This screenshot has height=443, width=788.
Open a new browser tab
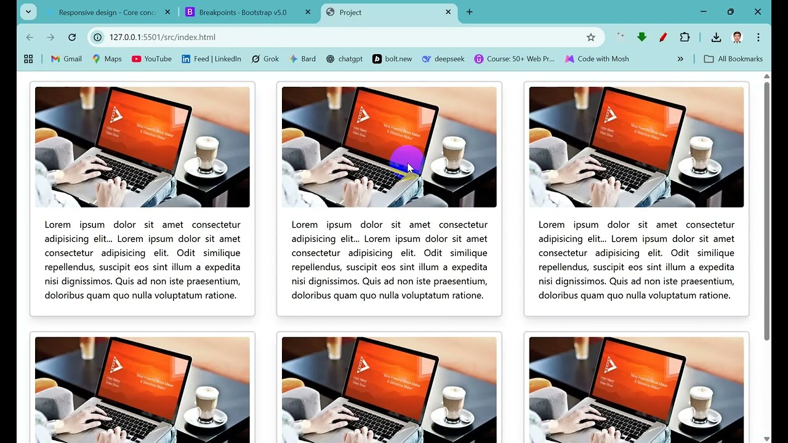tap(469, 12)
